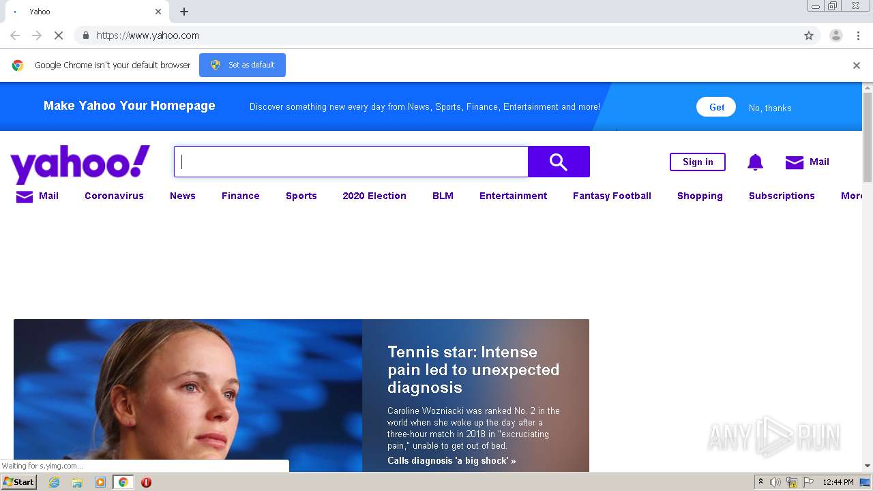
Task: Open the Entertainment section
Action: [513, 196]
